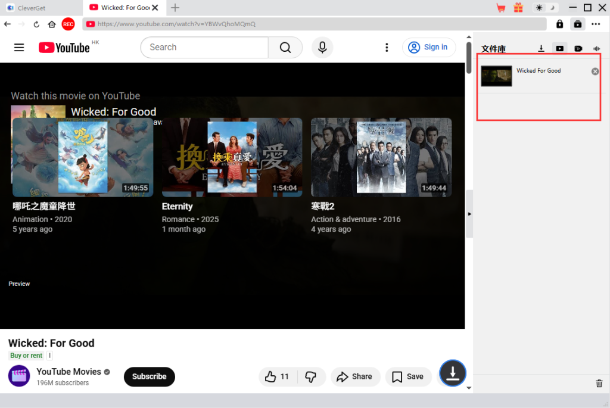Click the 哪吒之魔童降世 title text
The image size is (610, 408).
44,206
